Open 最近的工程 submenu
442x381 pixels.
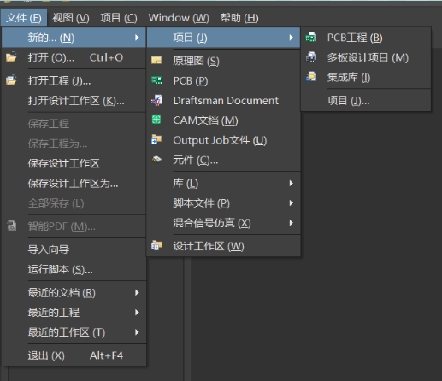(x=74, y=313)
